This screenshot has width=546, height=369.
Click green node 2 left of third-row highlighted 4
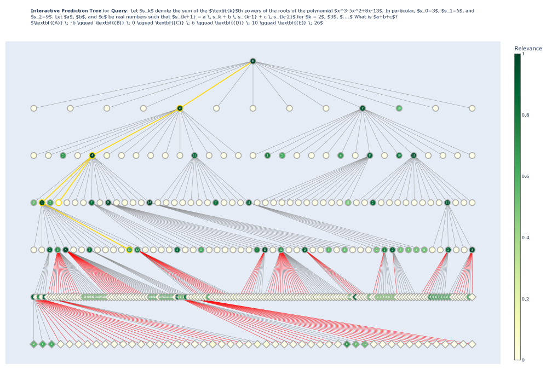(63, 155)
